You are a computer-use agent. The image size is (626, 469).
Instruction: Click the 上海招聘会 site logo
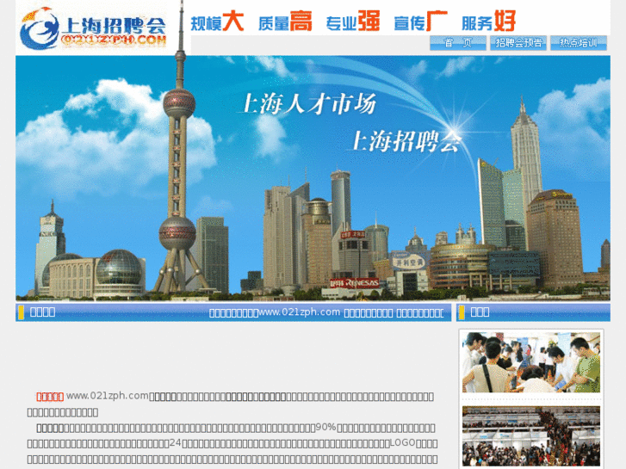[93, 28]
